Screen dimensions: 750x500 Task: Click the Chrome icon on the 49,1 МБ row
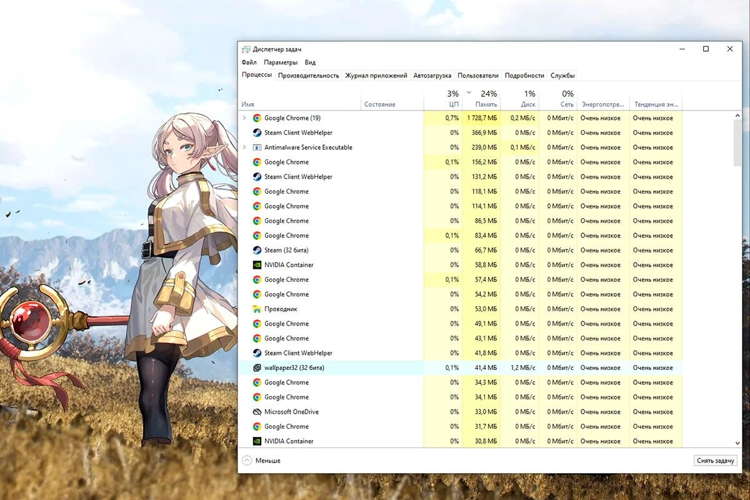coord(257,324)
